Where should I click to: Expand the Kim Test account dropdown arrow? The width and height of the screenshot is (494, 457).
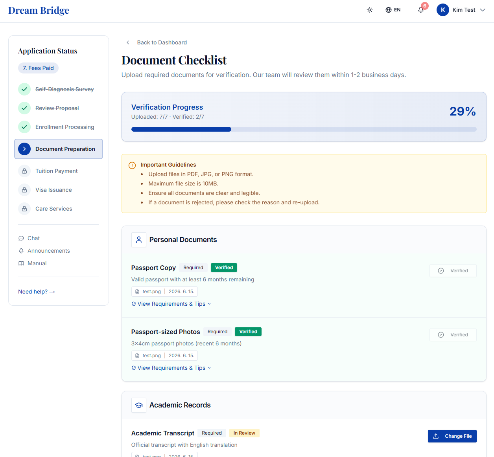tap(483, 10)
